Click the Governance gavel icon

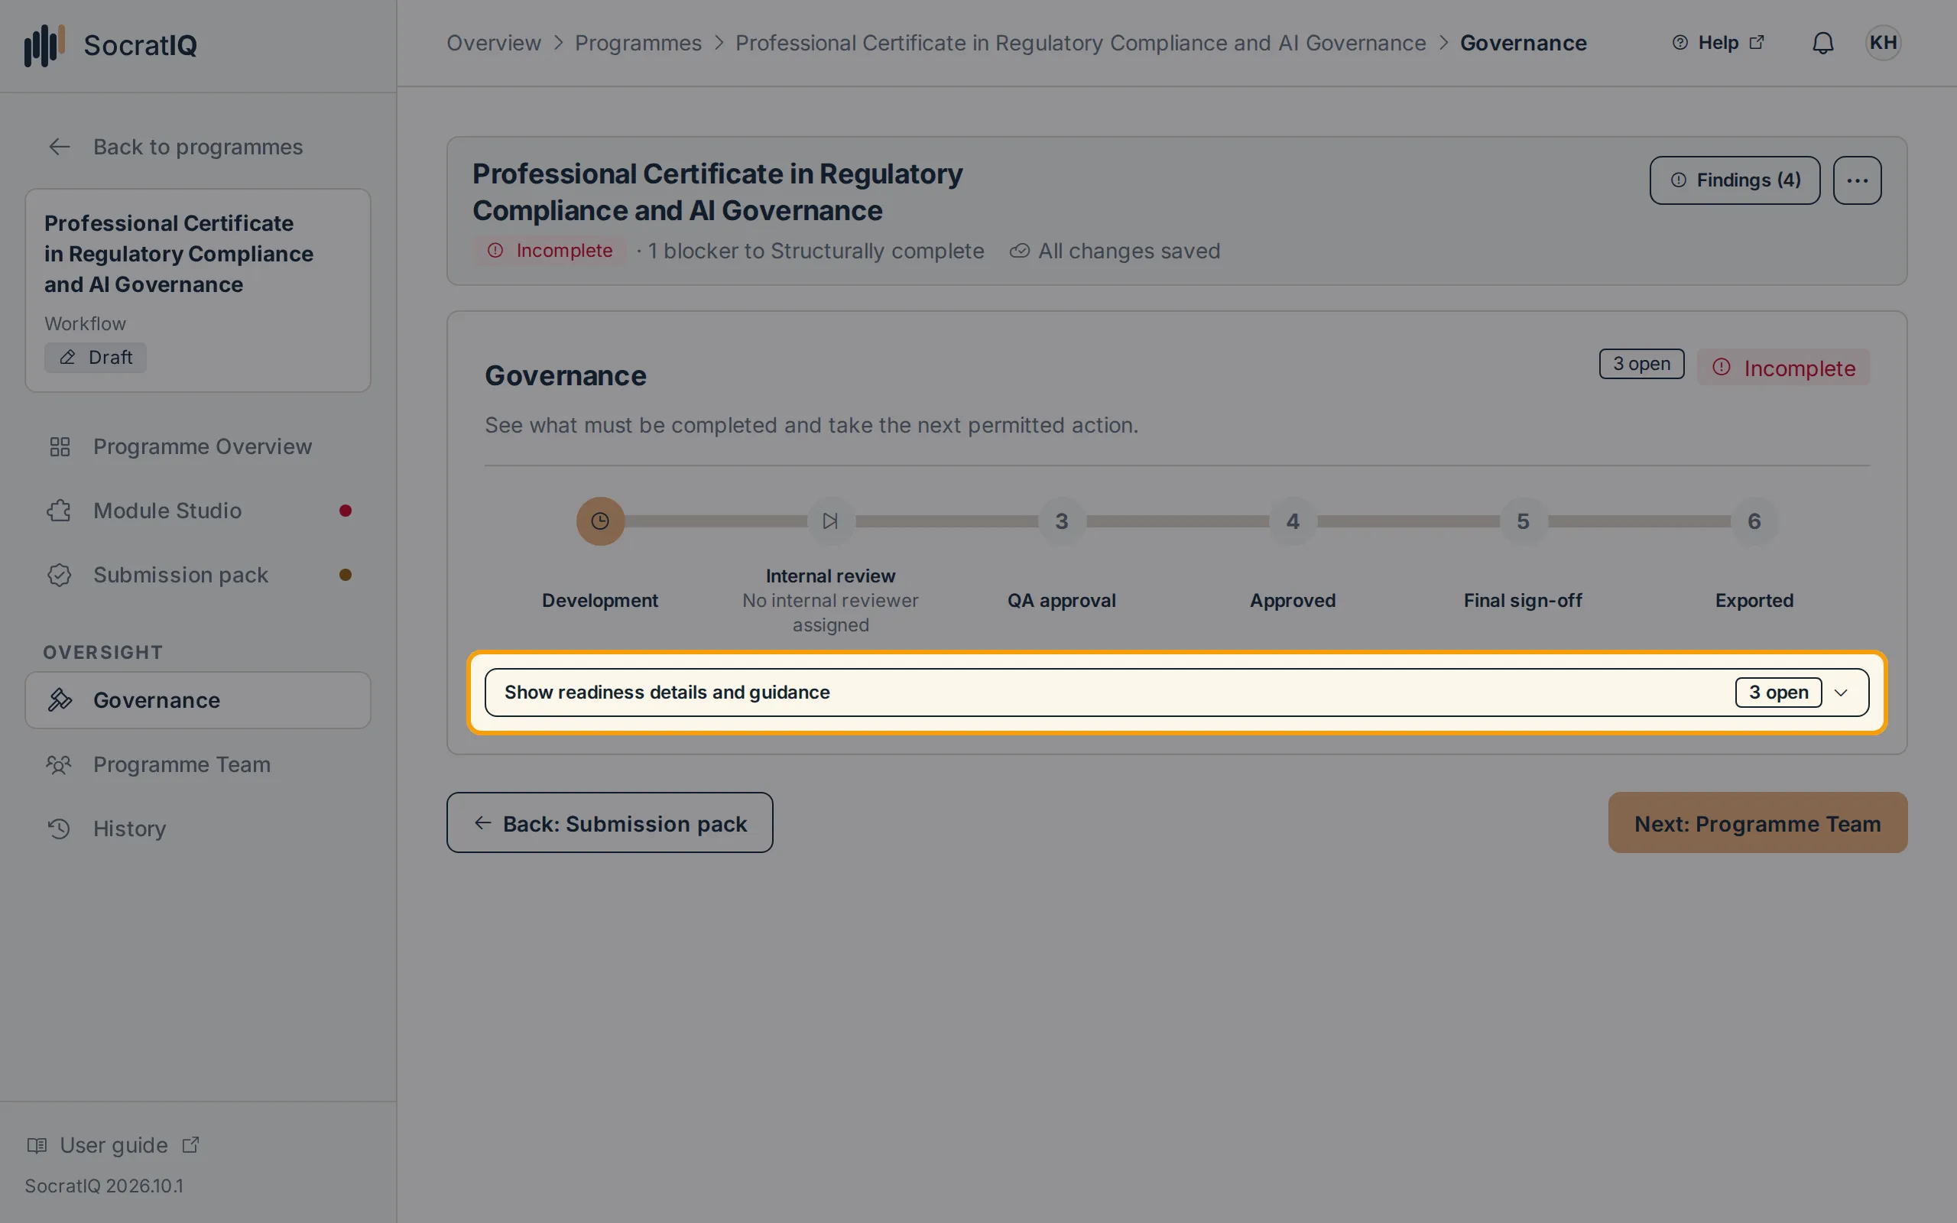coord(60,699)
